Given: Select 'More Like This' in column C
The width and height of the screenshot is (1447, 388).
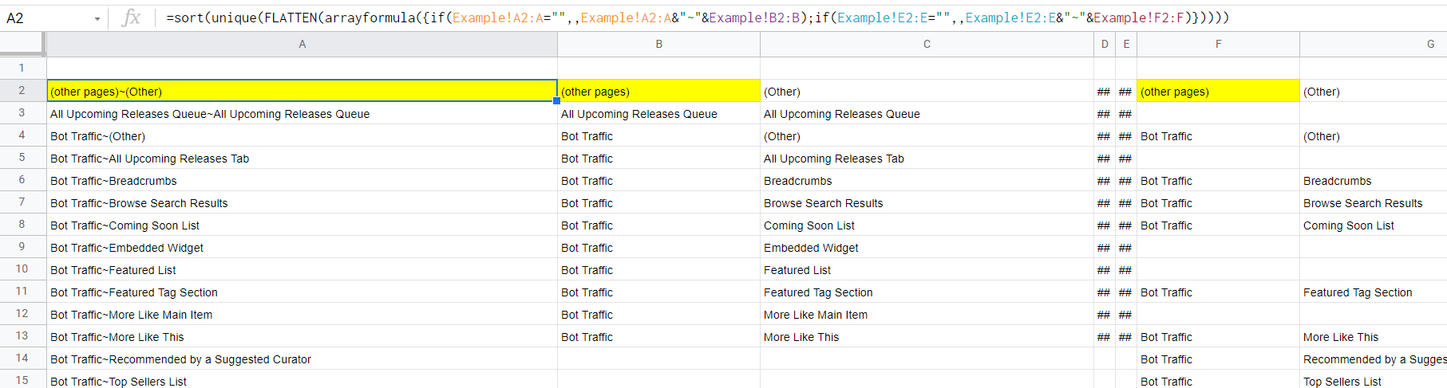Looking at the screenshot, I should coord(927,336).
